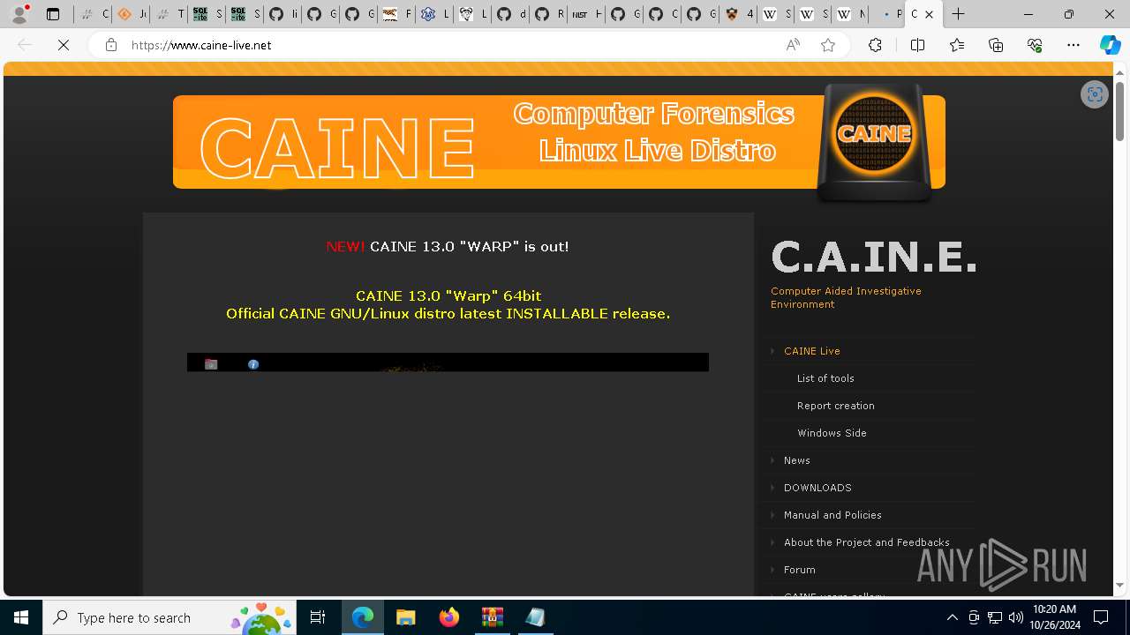Open the tab actions menu icon
The height and width of the screenshot is (635, 1130).
(x=53, y=14)
